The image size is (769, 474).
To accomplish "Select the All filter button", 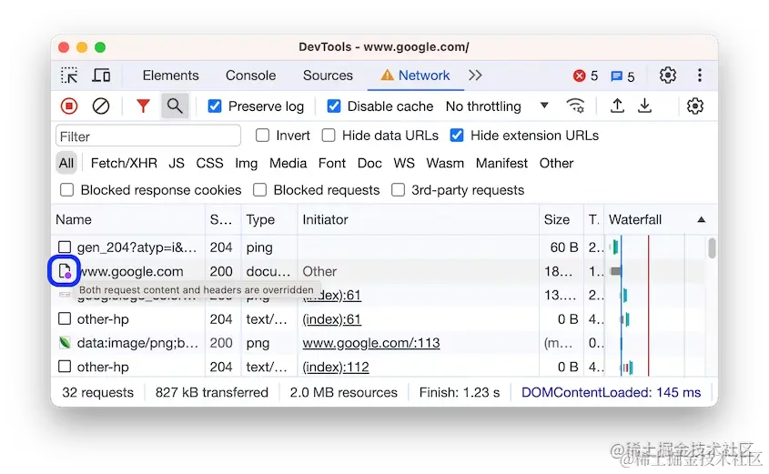I will [66, 163].
